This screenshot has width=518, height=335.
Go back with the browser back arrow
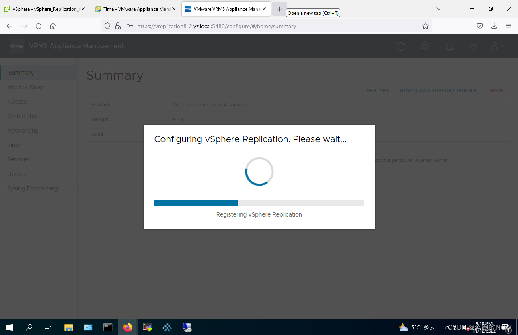10,26
